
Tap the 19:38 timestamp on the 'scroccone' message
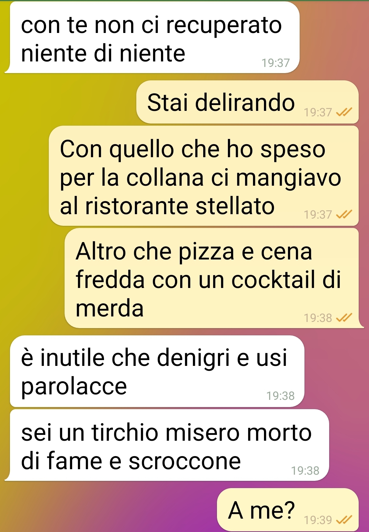pyautogui.click(x=305, y=470)
